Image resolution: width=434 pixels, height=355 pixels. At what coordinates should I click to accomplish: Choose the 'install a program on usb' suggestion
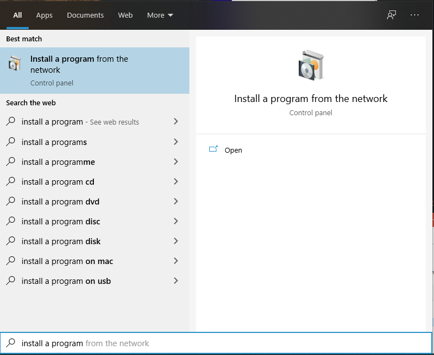(66, 281)
